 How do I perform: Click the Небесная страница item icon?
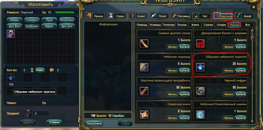(144, 67)
